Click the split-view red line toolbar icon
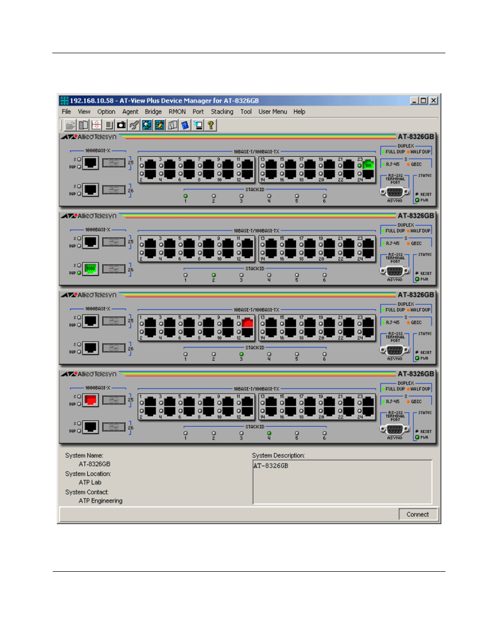This screenshot has height=626, width=484. click(x=96, y=125)
